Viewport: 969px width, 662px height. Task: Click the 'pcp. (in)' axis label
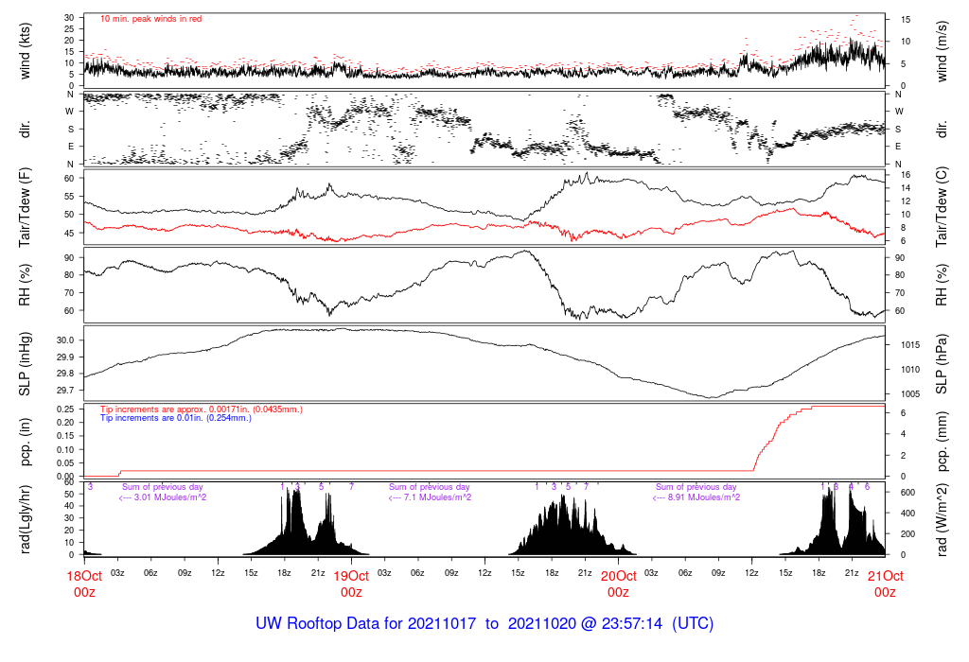click(x=25, y=443)
